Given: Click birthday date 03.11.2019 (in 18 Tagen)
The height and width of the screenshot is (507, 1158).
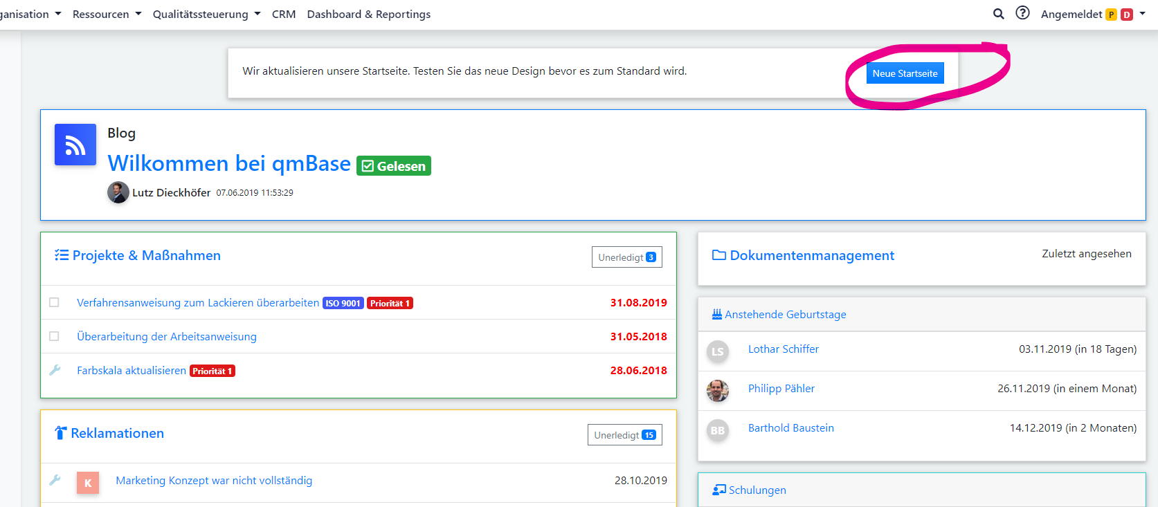Looking at the screenshot, I should [x=1078, y=349].
